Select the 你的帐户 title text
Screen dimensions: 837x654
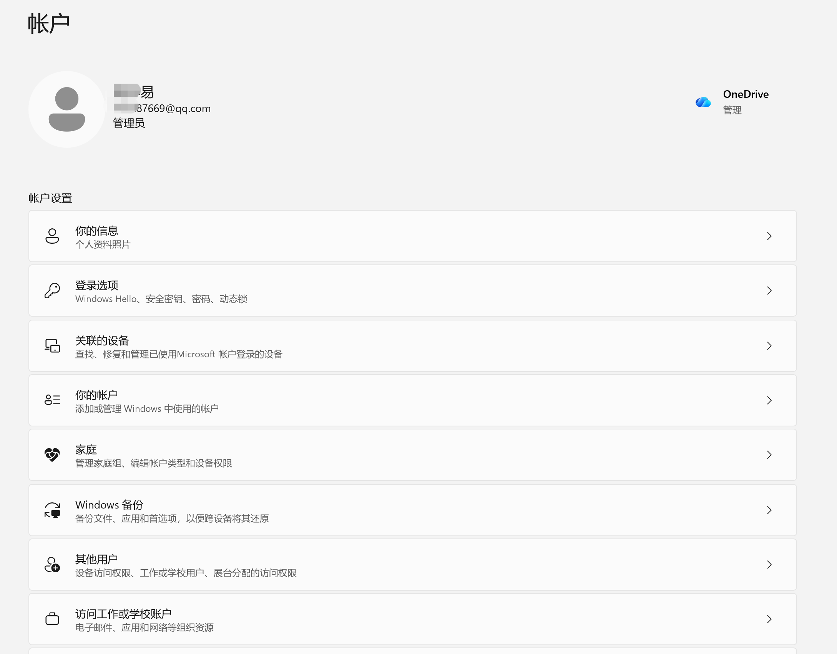pyautogui.click(x=96, y=395)
